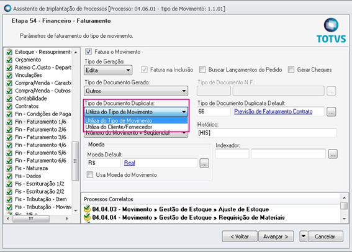
Task: Click the lookup button next to Previsão de Faturamento Contrato
Action: 332,112
